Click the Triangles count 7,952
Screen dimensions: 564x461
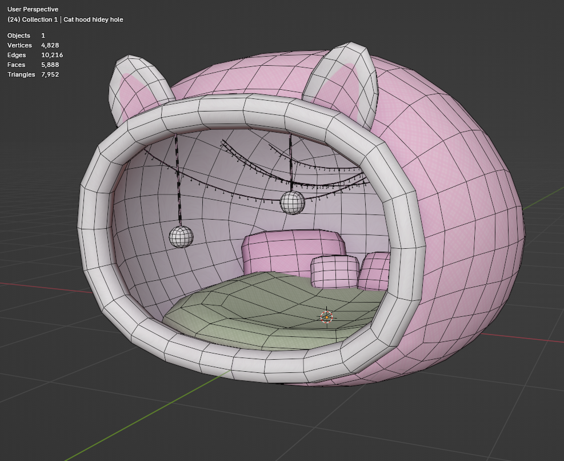tap(50, 74)
